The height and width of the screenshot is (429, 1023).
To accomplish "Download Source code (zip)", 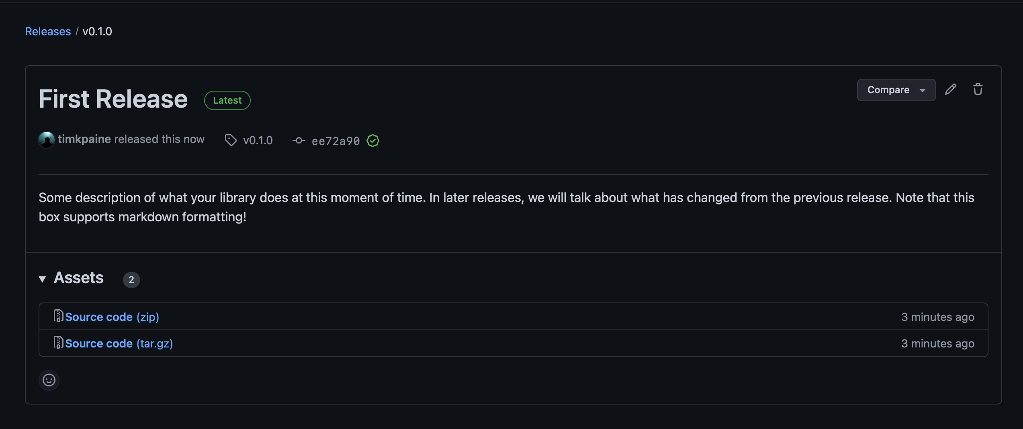I will [x=112, y=317].
